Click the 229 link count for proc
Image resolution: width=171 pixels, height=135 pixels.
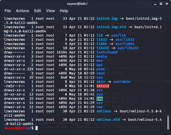30,69
